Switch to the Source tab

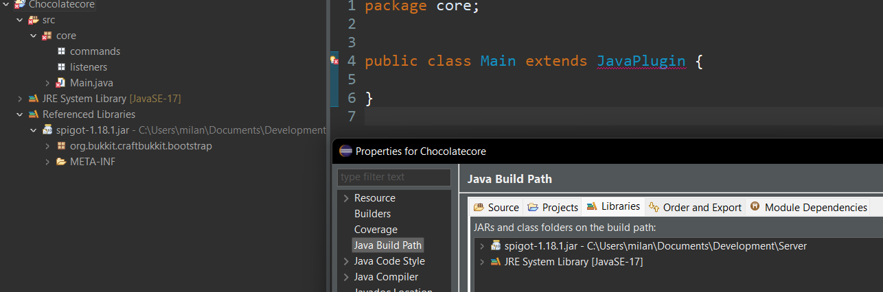point(496,207)
